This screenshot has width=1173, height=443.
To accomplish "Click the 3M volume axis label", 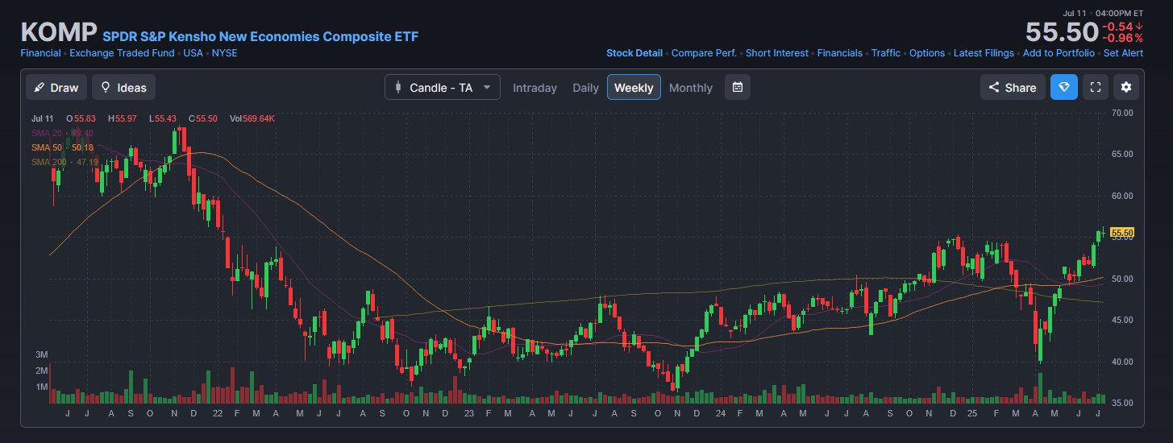I will pyautogui.click(x=42, y=354).
